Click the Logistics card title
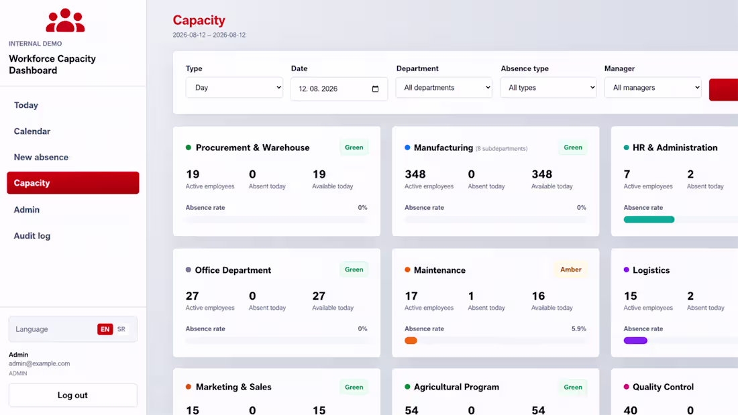Image resolution: width=738 pixels, height=415 pixels. point(651,270)
